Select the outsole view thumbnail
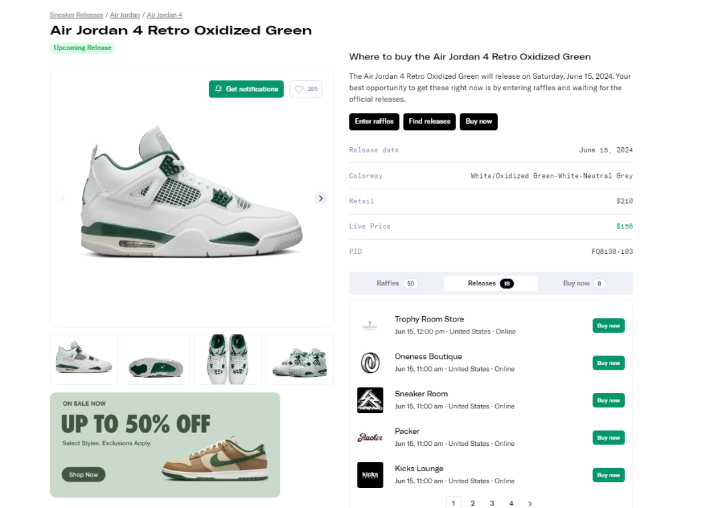Viewport: 716px width, 508px height. pyautogui.click(x=155, y=360)
